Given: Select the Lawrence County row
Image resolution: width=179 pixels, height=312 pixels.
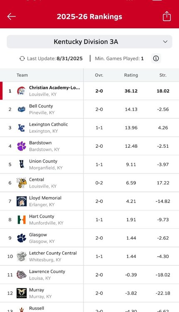Looking at the screenshot, I should click(x=89, y=275).
